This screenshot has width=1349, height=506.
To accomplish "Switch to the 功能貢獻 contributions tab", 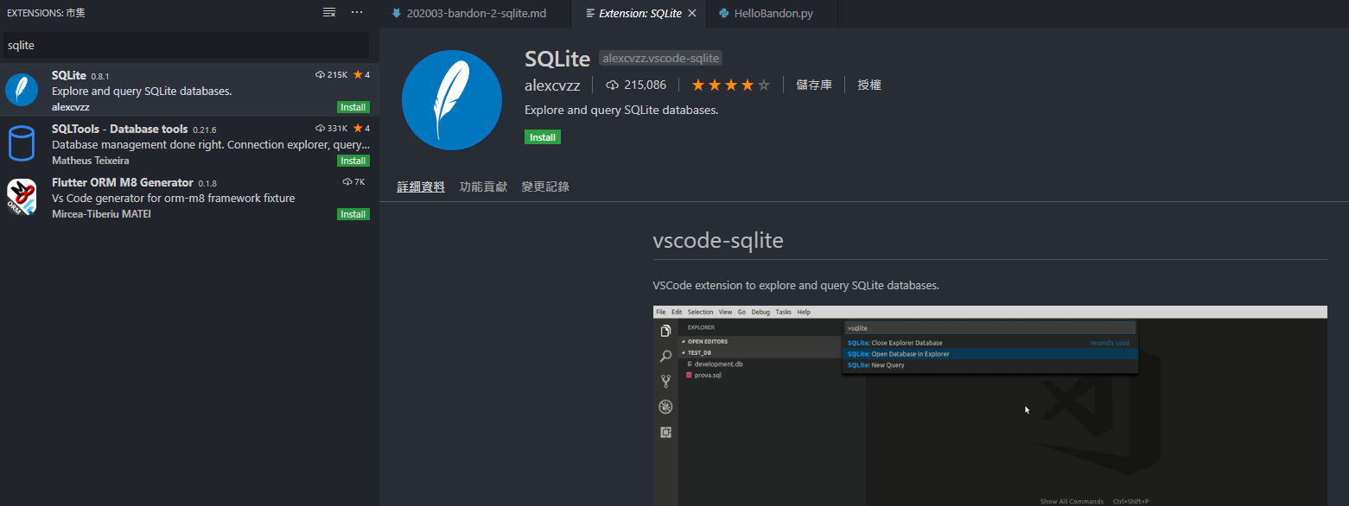I will click(483, 187).
